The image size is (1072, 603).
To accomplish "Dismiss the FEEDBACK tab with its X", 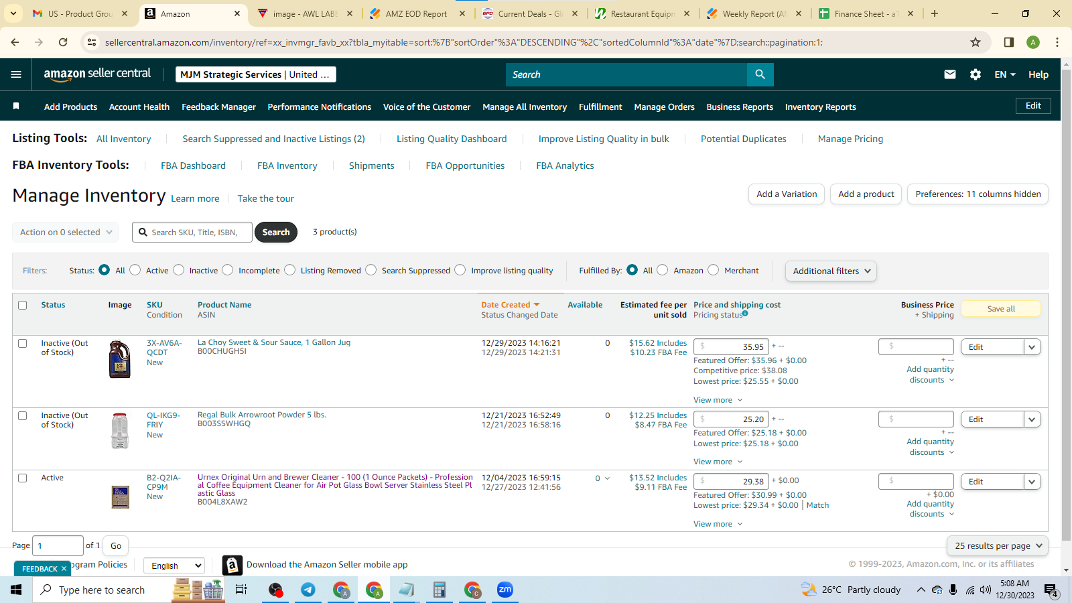I will point(64,569).
